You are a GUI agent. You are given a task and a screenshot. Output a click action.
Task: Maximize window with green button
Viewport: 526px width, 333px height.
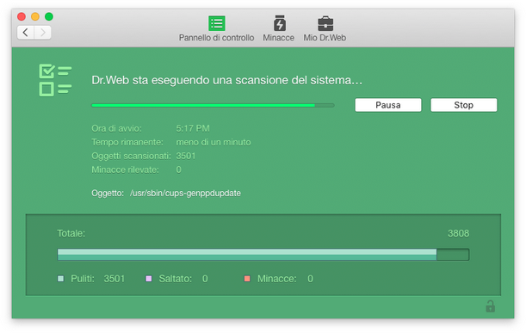(x=49, y=16)
